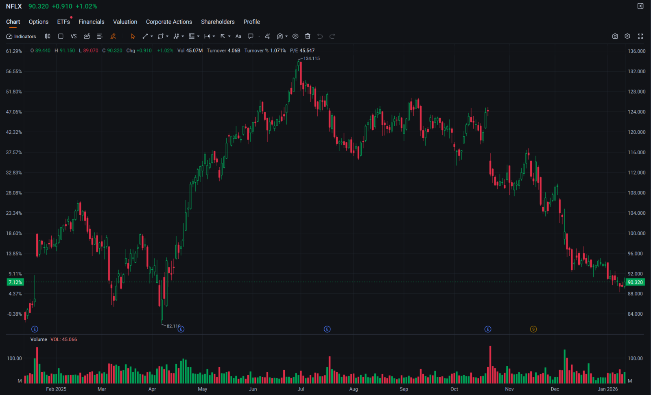Open the ETFs tab
Screen dimensions: 651x395
pyautogui.click(x=64, y=22)
